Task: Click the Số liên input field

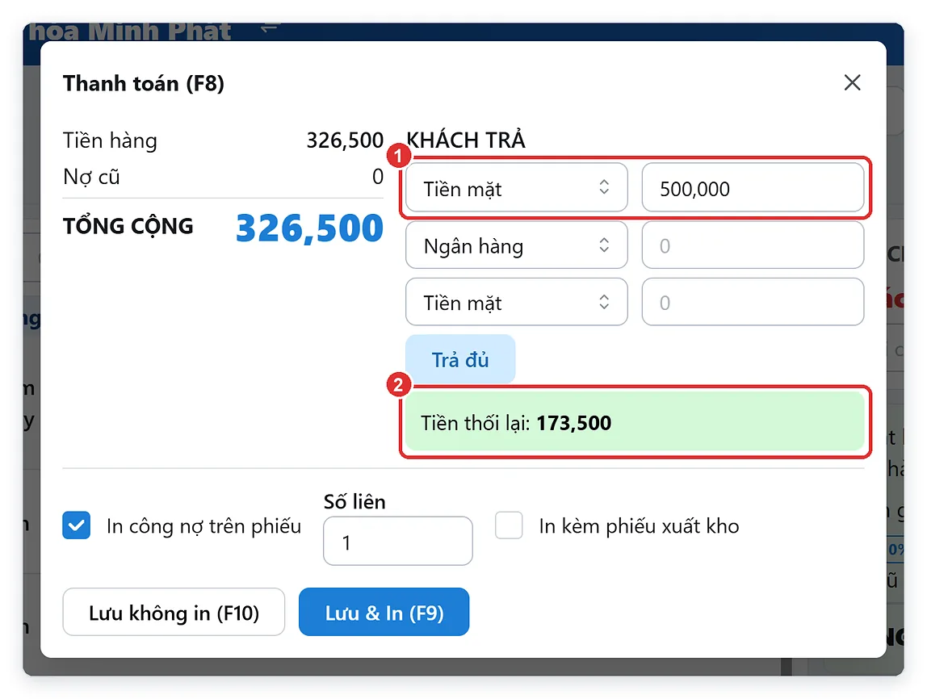Action: click(398, 542)
